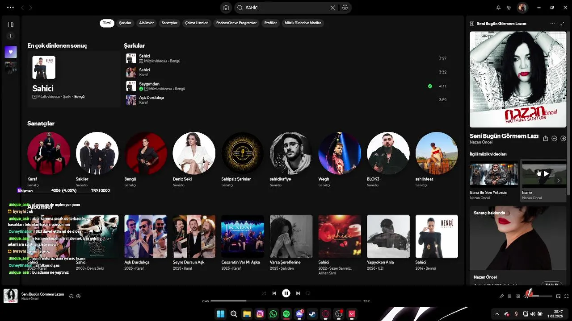Viewport: 572px width, 321px height.
Task: Open friend activity icon next to bell
Action: pos(509,8)
